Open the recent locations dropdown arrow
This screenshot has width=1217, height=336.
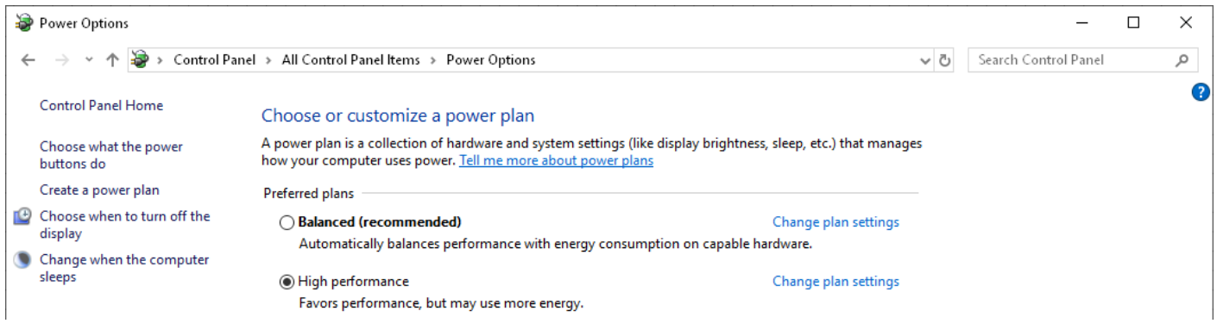click(x=89, y=60)
